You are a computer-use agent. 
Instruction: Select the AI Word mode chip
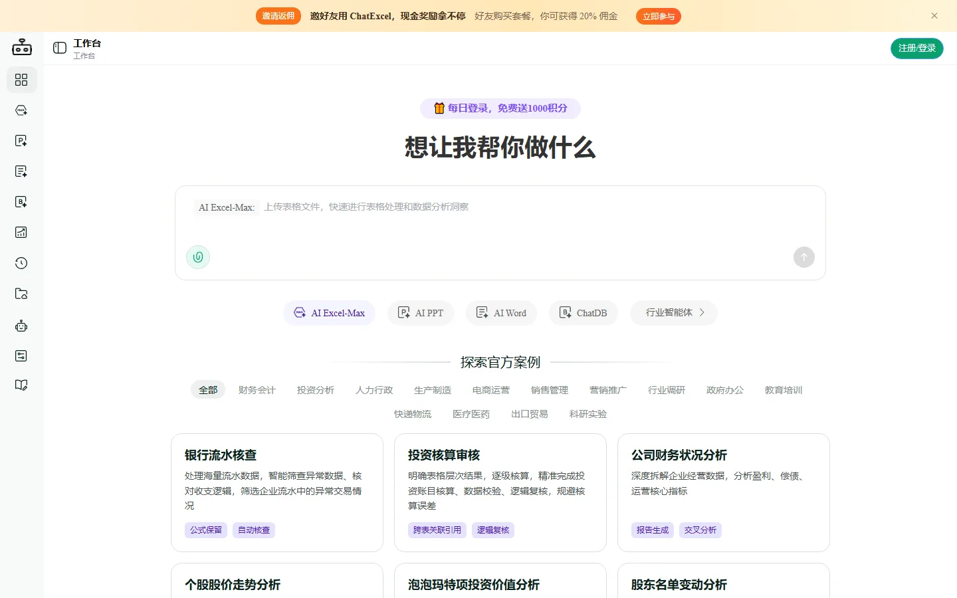(501, 313)
